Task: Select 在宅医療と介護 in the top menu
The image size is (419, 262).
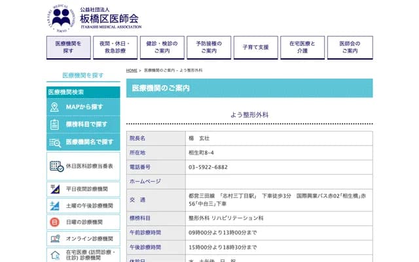Action: 302,47
